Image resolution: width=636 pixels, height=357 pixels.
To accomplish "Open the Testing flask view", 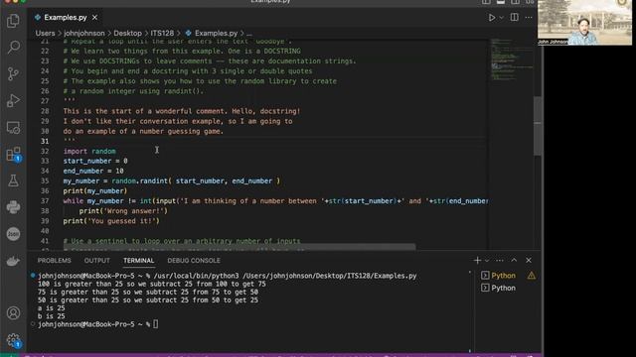I will click(13, 180).
